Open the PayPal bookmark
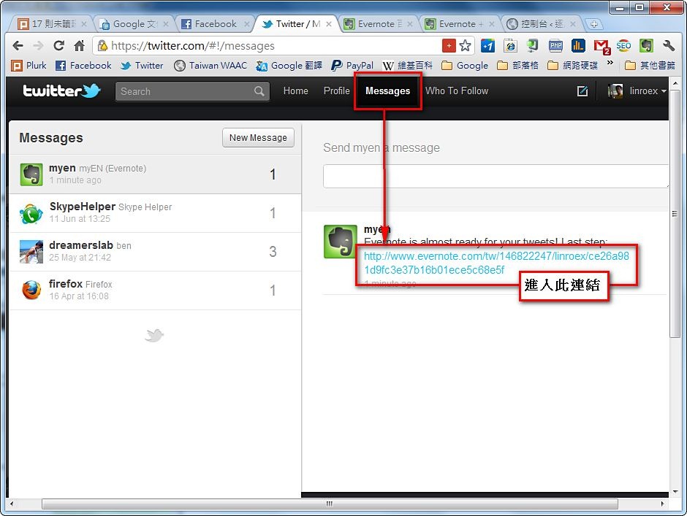Viewport: 687px width, 516px height. (352, 66)
